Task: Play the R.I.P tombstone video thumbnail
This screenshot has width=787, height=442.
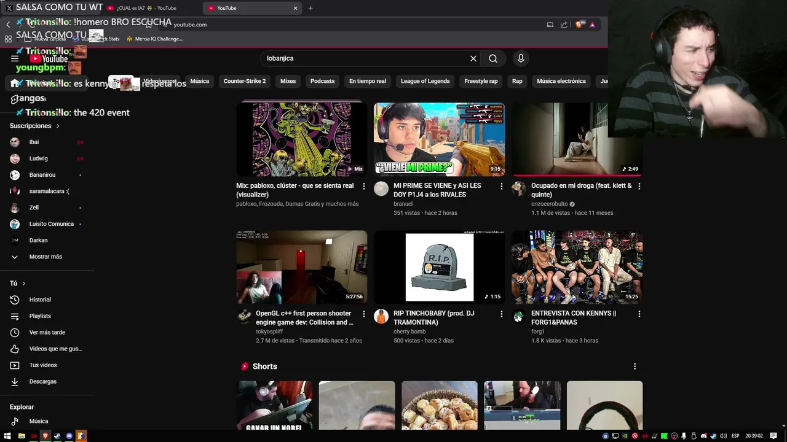Action: pyautogui.click(x=440, y=267)
